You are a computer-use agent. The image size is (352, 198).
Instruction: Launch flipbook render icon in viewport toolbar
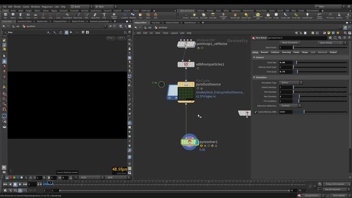click(x=4, y=168)
